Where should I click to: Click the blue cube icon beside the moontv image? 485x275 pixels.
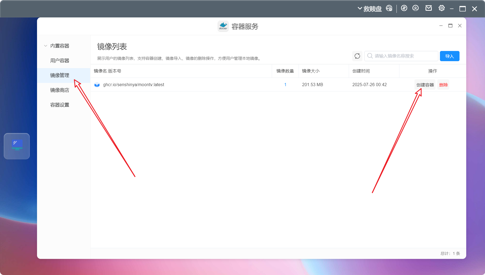coord(97,85)
